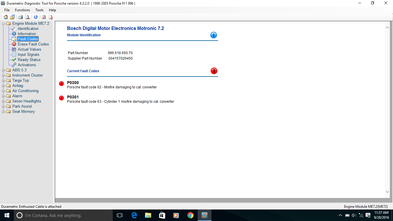Select Input Signals in the tree
The height and width of the screenshot is (221, 393).
28,54
